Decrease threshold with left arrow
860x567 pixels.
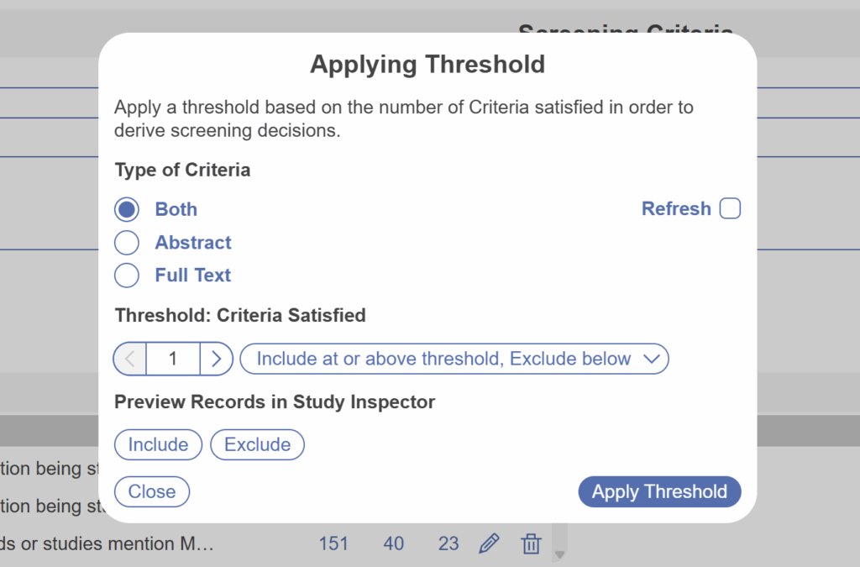click(130, 359)
